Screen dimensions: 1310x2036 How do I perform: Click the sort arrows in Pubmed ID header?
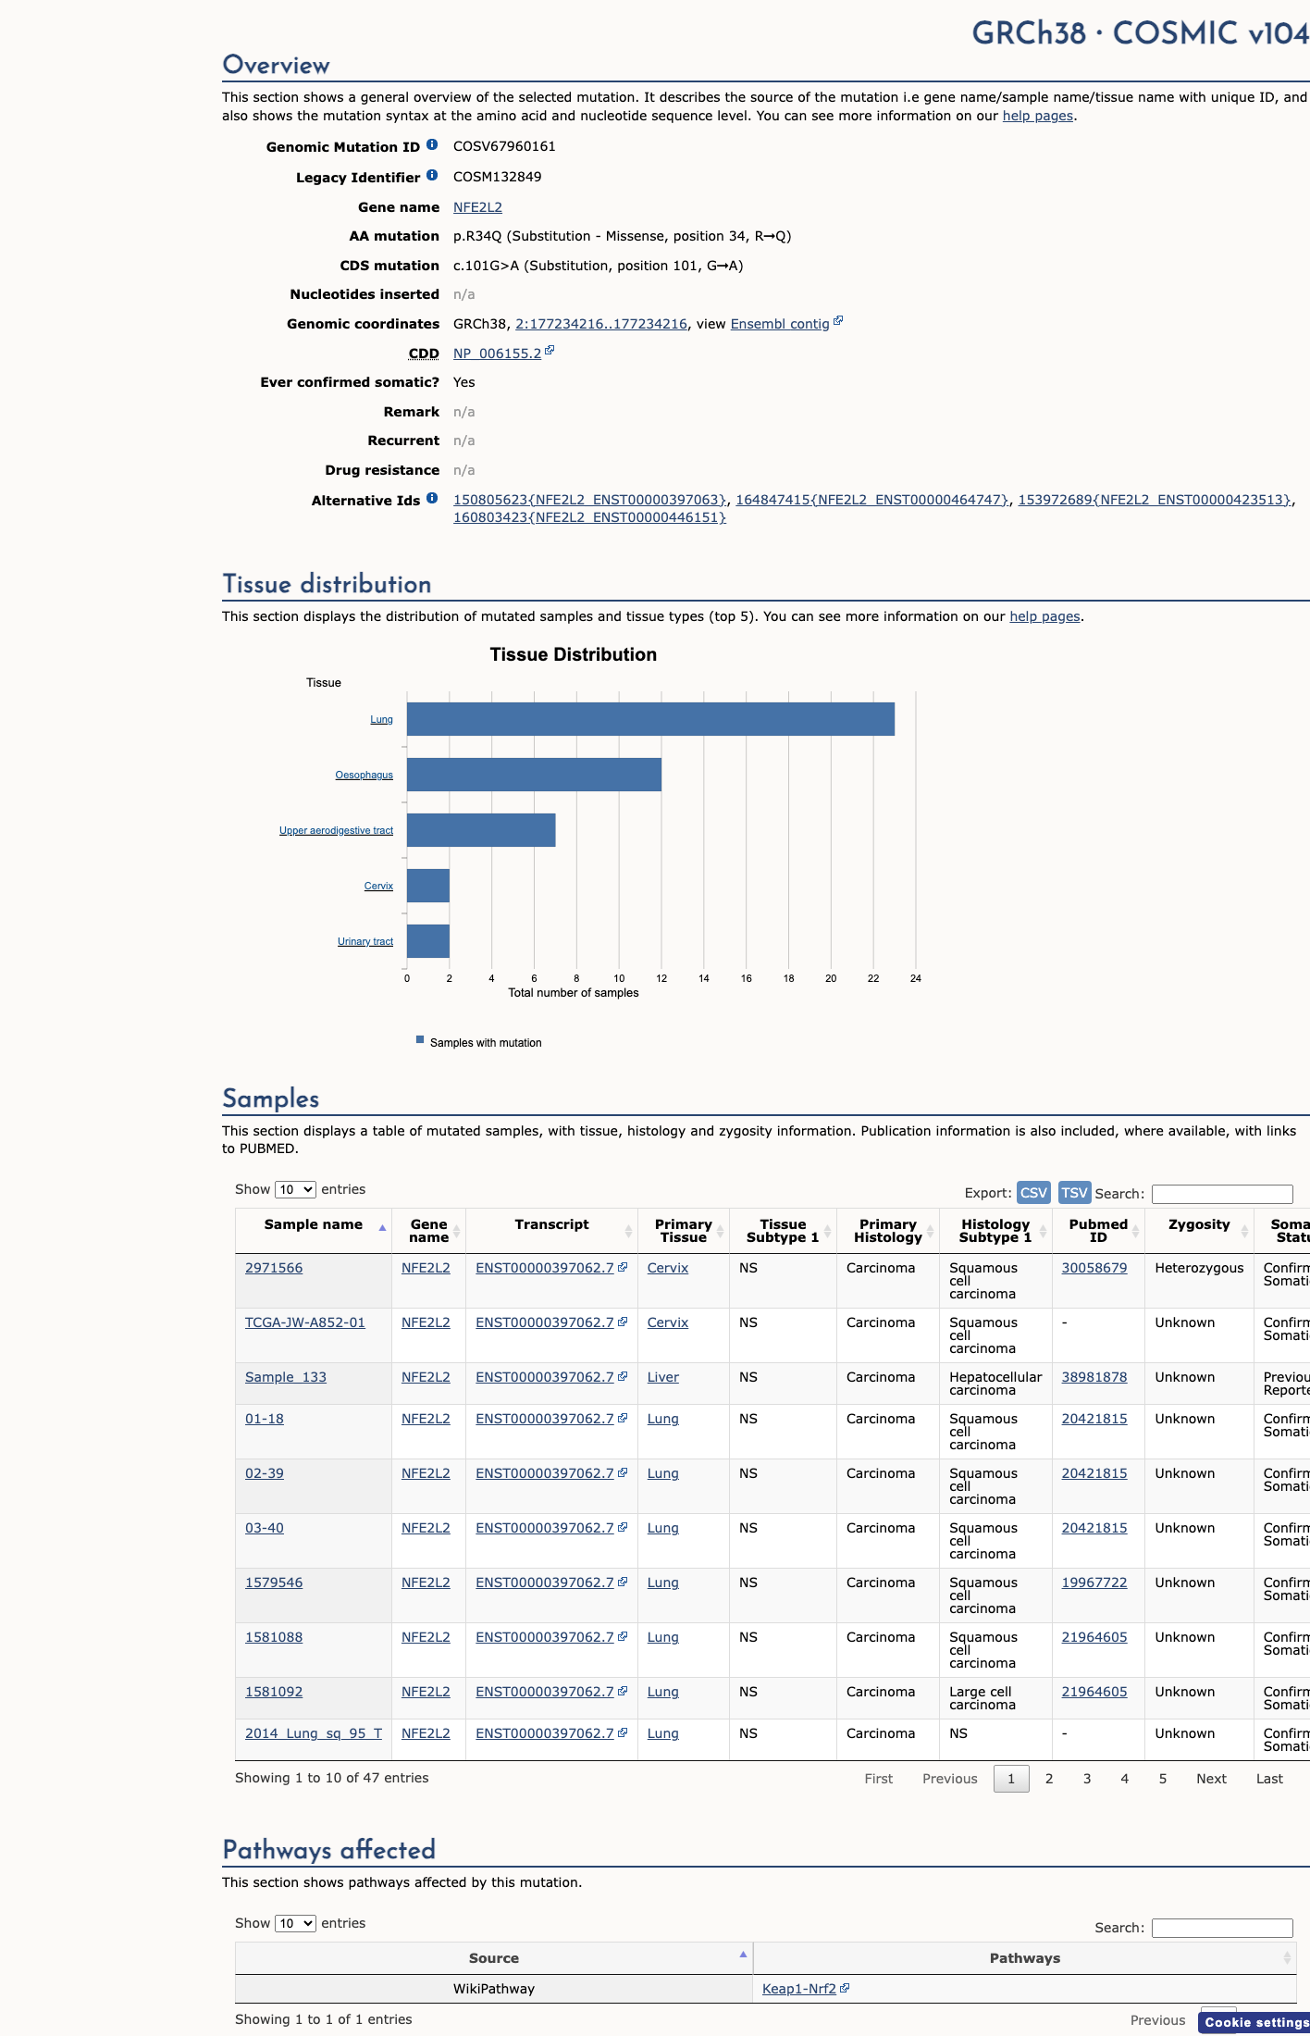click(1135, 1231)
